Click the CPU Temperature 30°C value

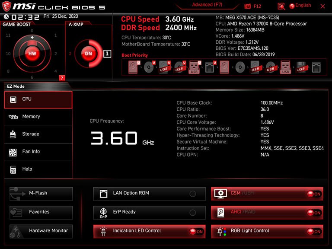(x=166, y=38)
